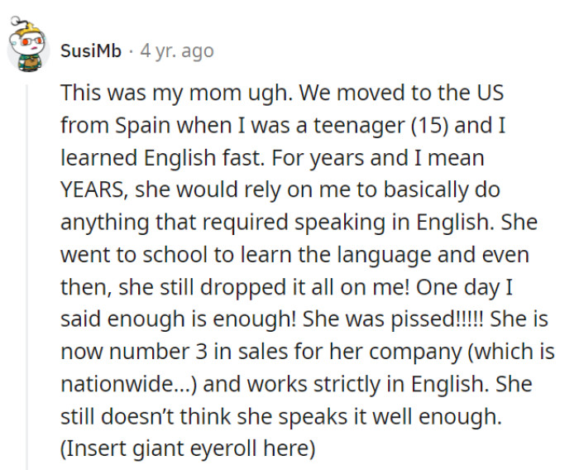This screenshot has width=579, height=470.
Task: Open the SusiMb username profile link
Action: coord(91,50)
